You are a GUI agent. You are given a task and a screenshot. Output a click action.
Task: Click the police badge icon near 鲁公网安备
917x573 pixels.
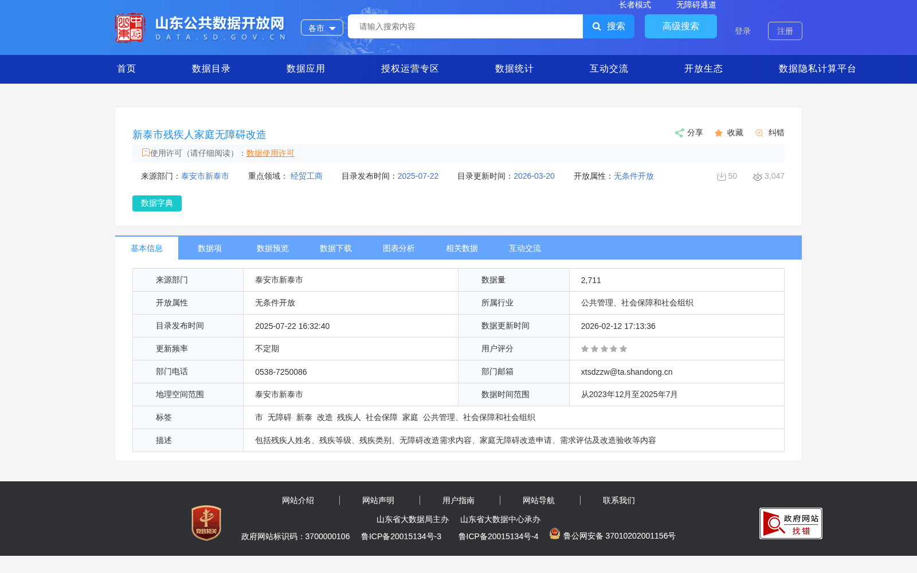click(555, 533)
